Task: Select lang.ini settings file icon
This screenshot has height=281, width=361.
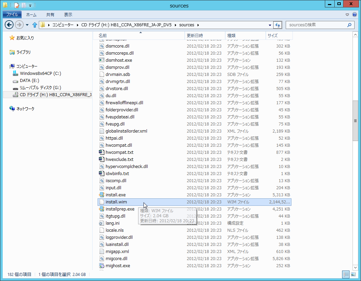Action: click(x=102, y=223)
